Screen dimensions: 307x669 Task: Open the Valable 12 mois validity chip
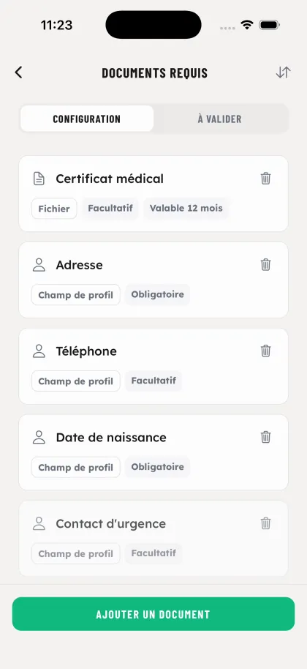pos(186,208)
